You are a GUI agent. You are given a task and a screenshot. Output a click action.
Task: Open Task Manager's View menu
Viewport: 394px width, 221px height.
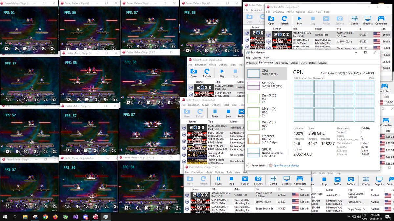[x=267, y=58]
